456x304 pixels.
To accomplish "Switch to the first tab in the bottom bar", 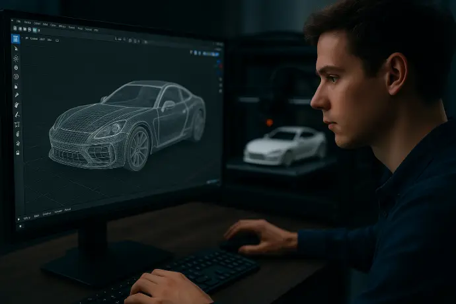I will pyautogui.click(x=27, y=217).
